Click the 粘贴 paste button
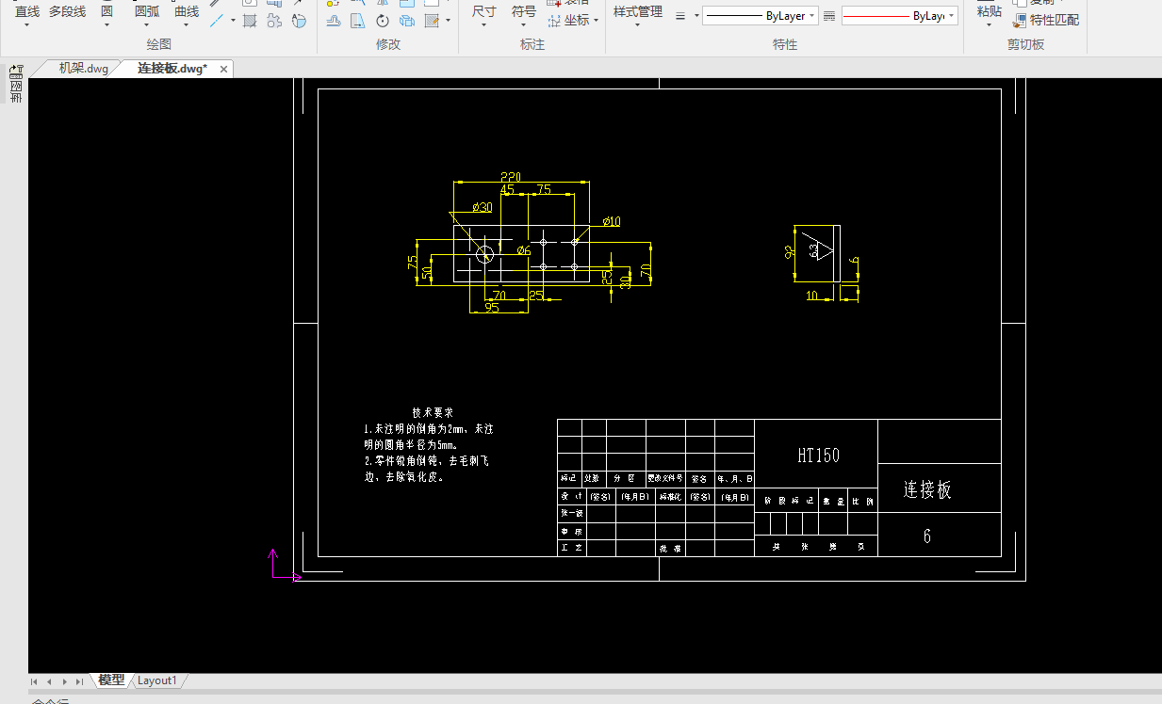The image size is (1162, 704). (x=989, y=11)
